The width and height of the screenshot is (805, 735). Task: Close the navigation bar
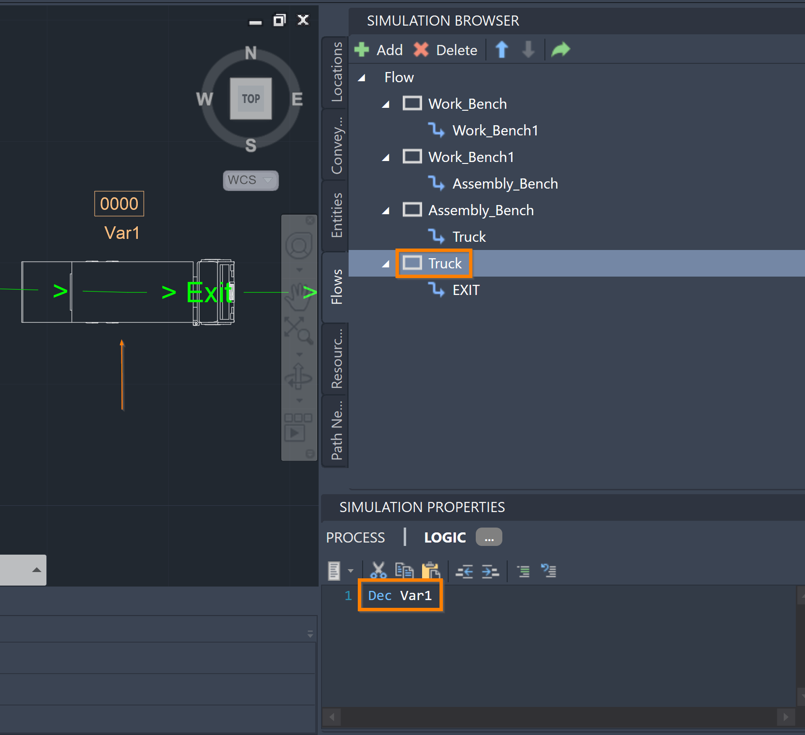310,220
